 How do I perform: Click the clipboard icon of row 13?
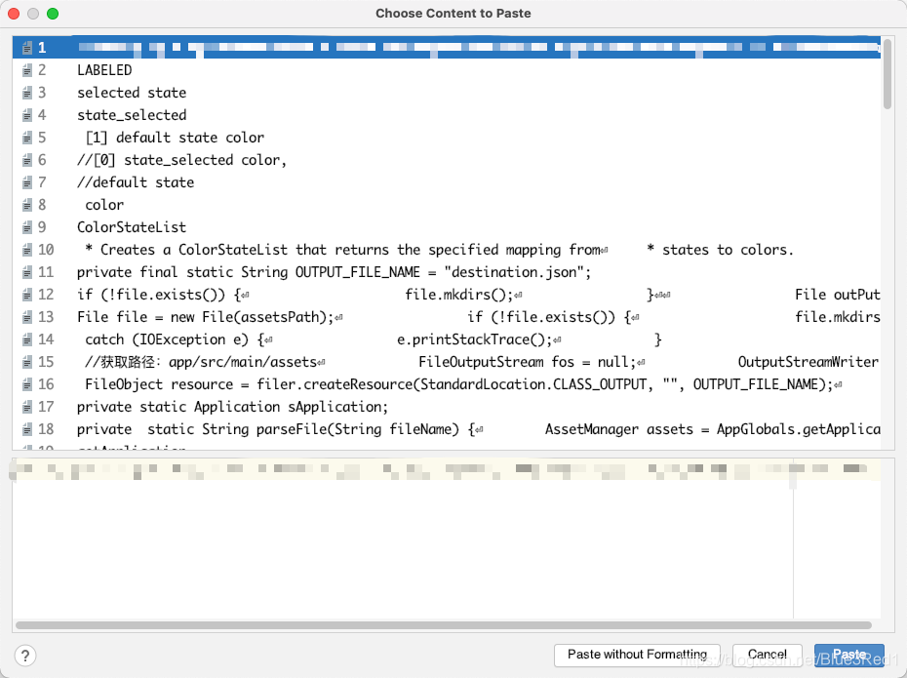(27, 317)
